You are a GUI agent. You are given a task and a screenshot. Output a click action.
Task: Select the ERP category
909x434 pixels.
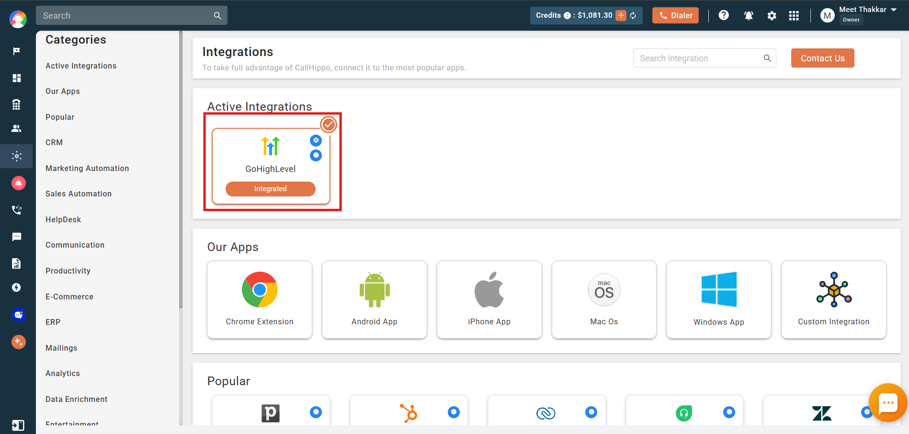pos(53,322)
